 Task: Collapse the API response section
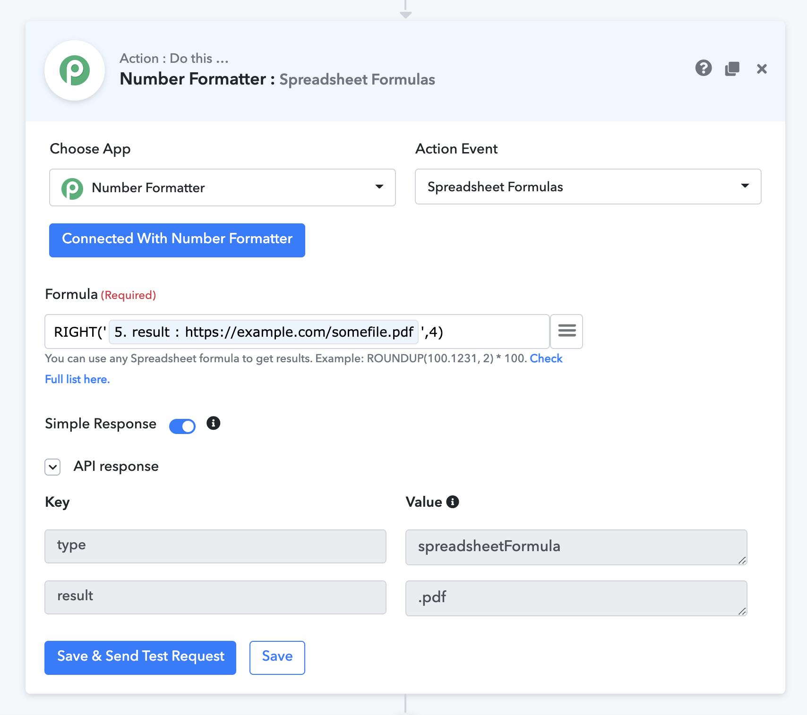point(52,467)
